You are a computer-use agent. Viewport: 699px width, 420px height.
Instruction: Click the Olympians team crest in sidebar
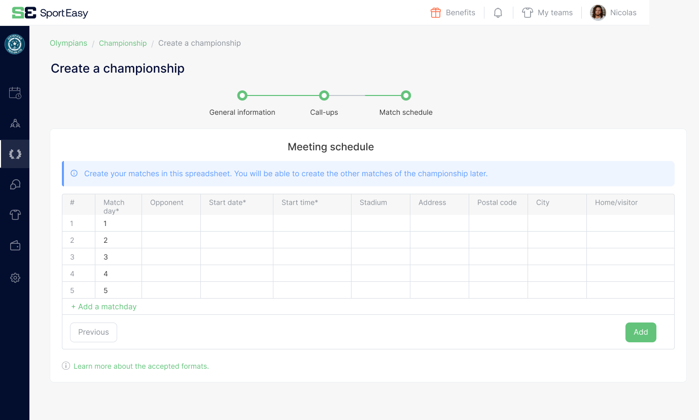[x=15, y=45]
